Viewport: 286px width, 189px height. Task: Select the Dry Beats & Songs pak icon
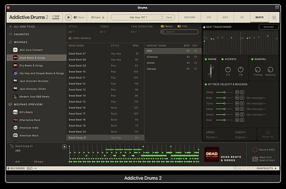click(x=15, y=66)
